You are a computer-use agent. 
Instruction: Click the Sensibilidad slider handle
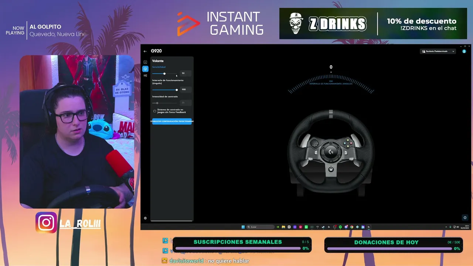coord(164,74)
